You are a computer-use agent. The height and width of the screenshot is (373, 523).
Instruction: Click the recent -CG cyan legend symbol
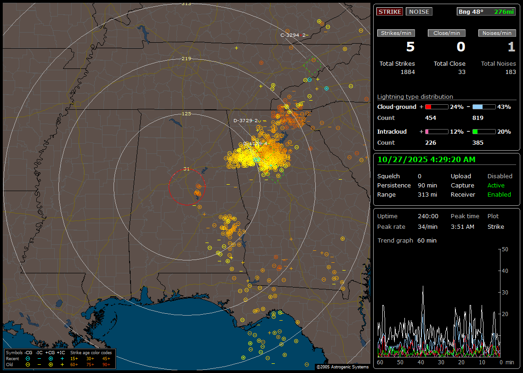pos(28,358)
